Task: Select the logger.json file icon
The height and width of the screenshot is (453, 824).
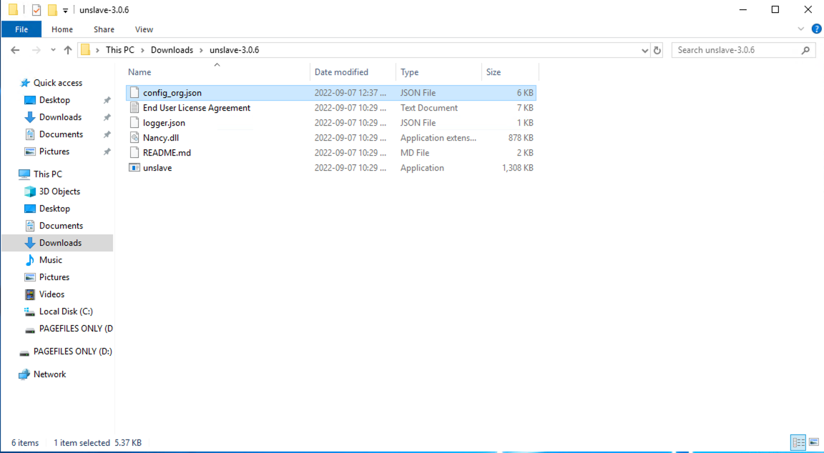Action: (x=134, y=123)
